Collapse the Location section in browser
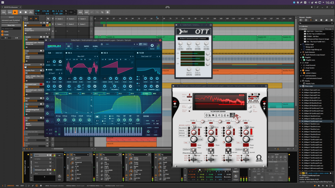The image size is (335, 188). click(300, 29)
